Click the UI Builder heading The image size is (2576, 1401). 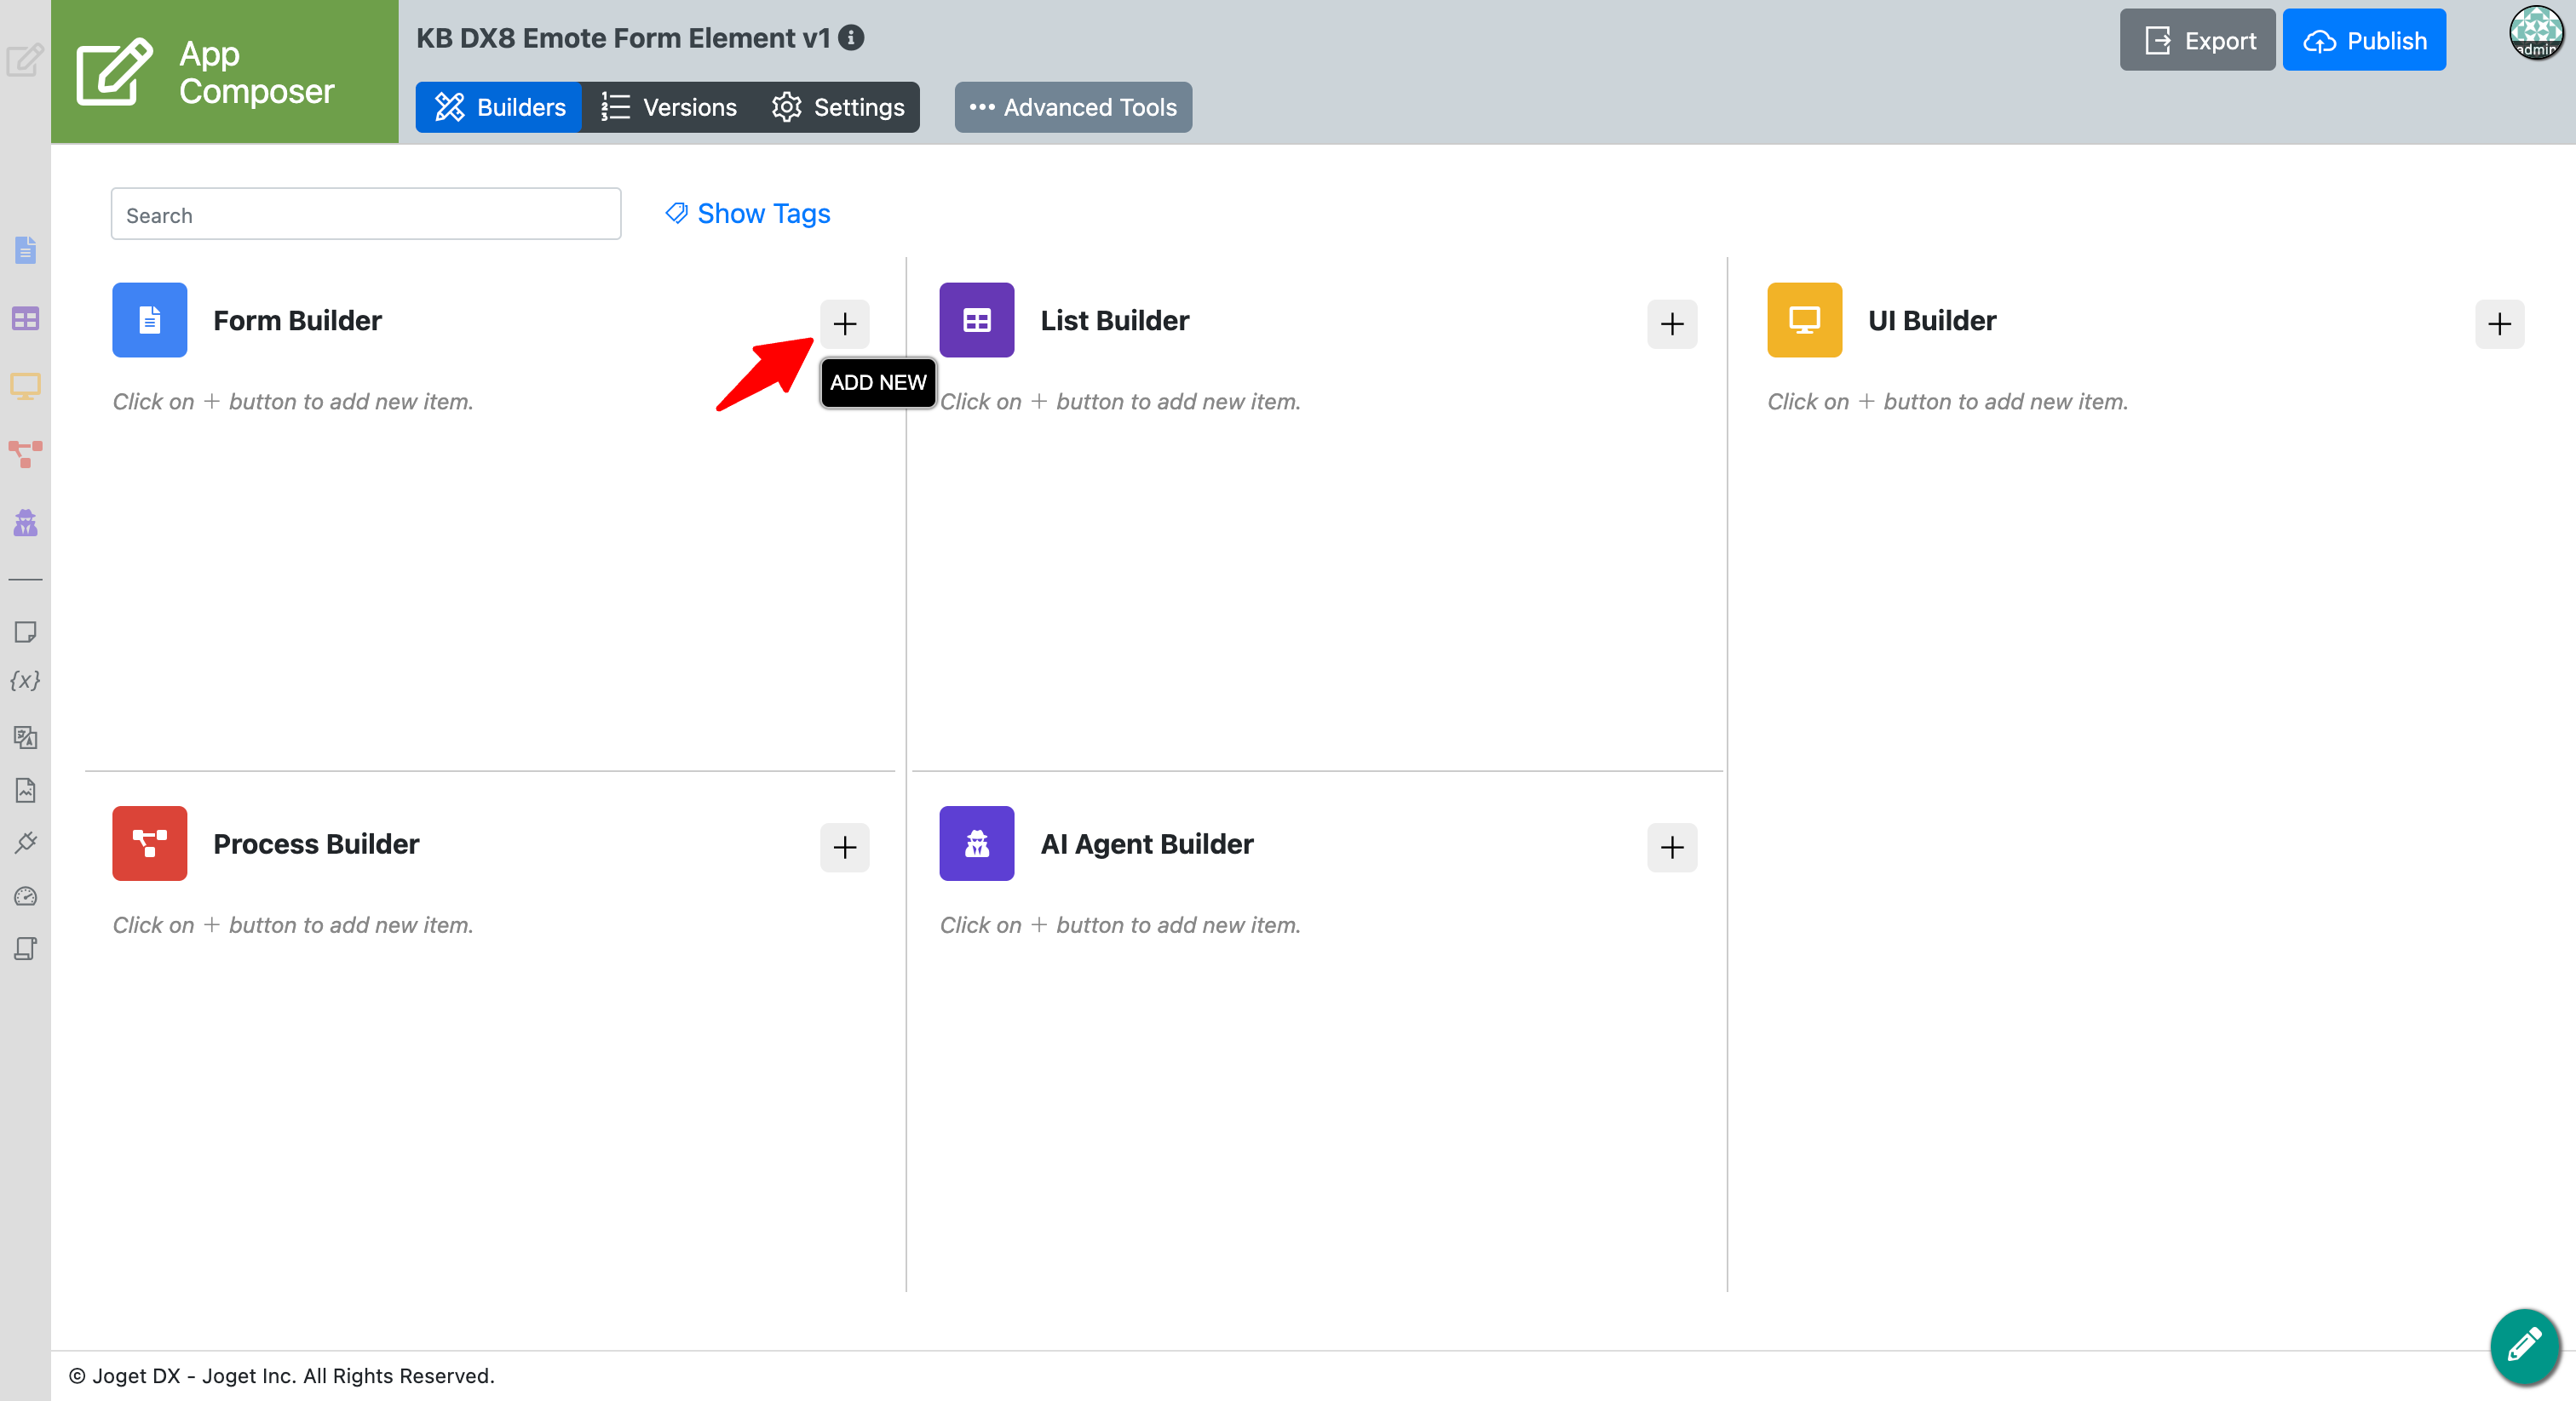click(1931, 320)
